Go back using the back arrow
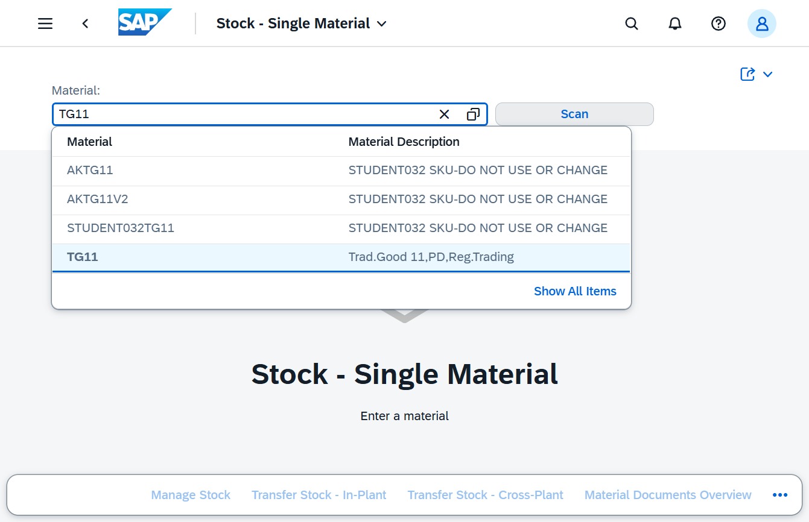This screenshot has width=809, height=522. tap(86, 24)
